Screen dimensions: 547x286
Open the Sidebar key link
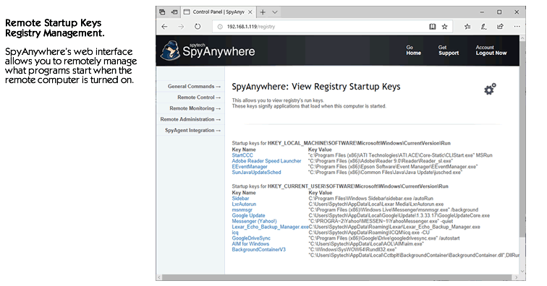[x=240, y=199]
